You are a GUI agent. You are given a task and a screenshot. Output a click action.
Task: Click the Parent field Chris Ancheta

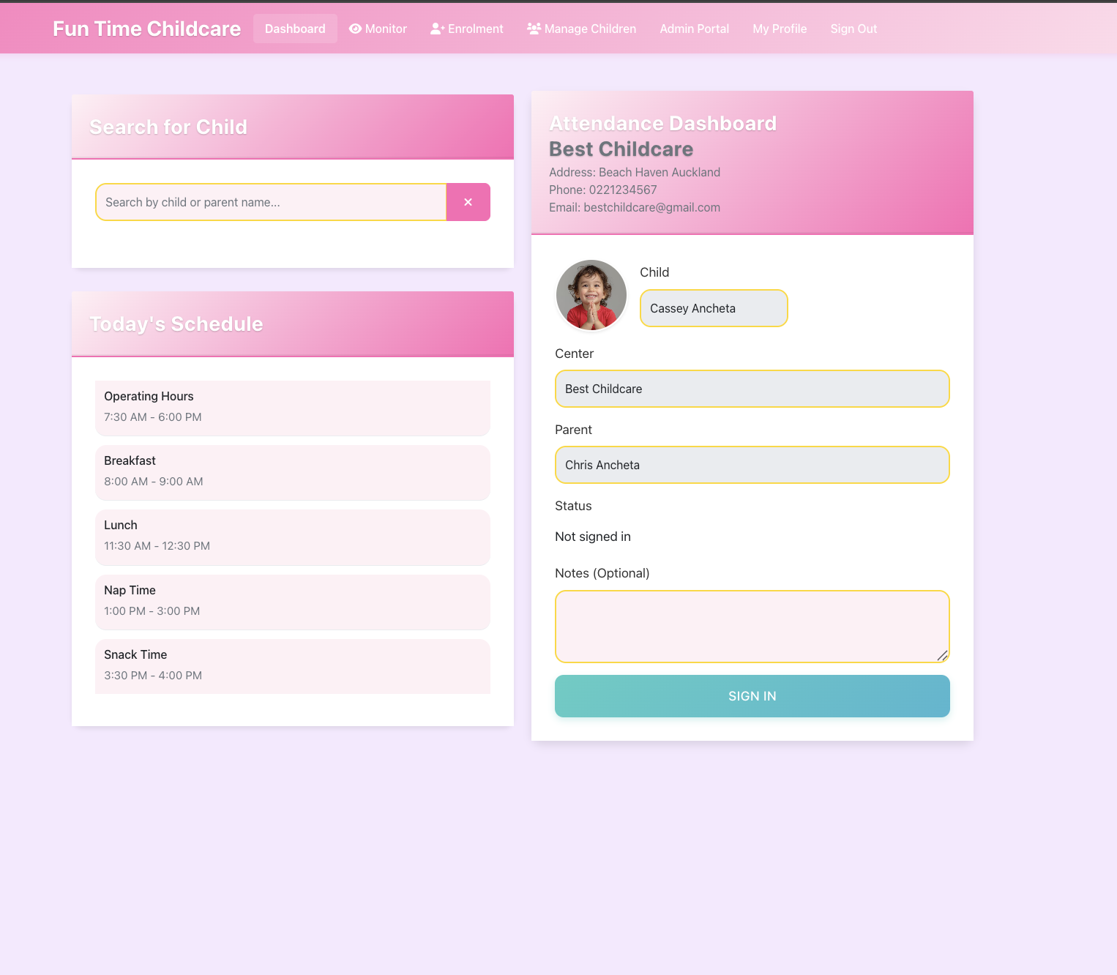tap(752, 465)
